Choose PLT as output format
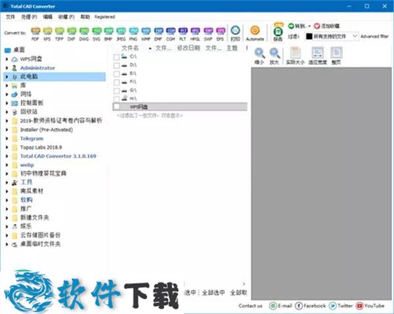394x314 pixels. pyautogui.click(x=183, y=34)
